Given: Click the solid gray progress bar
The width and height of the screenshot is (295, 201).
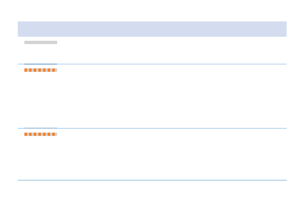Looking at the screenshot, I should [x=41, y=42].
